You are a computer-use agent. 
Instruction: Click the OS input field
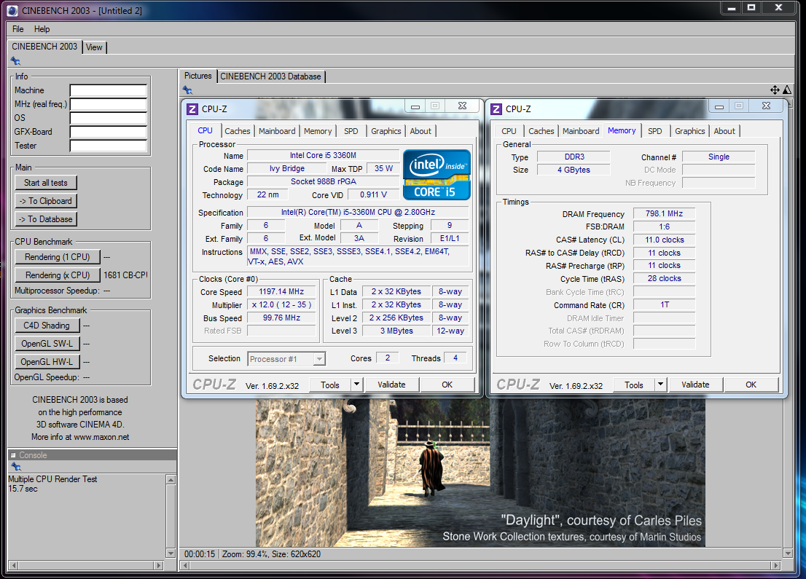[x=109, y=118]
